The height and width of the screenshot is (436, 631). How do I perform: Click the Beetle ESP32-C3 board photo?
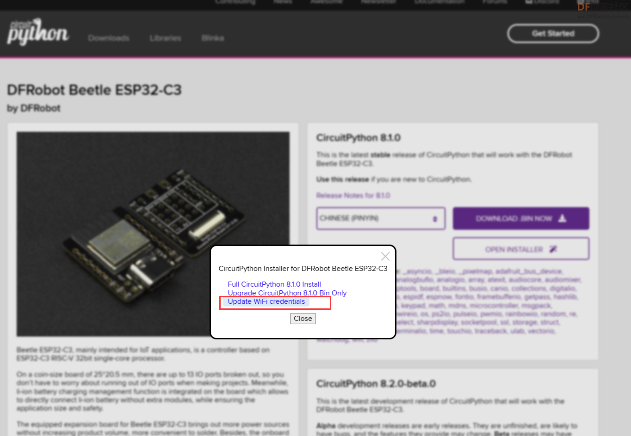[153, 234]
